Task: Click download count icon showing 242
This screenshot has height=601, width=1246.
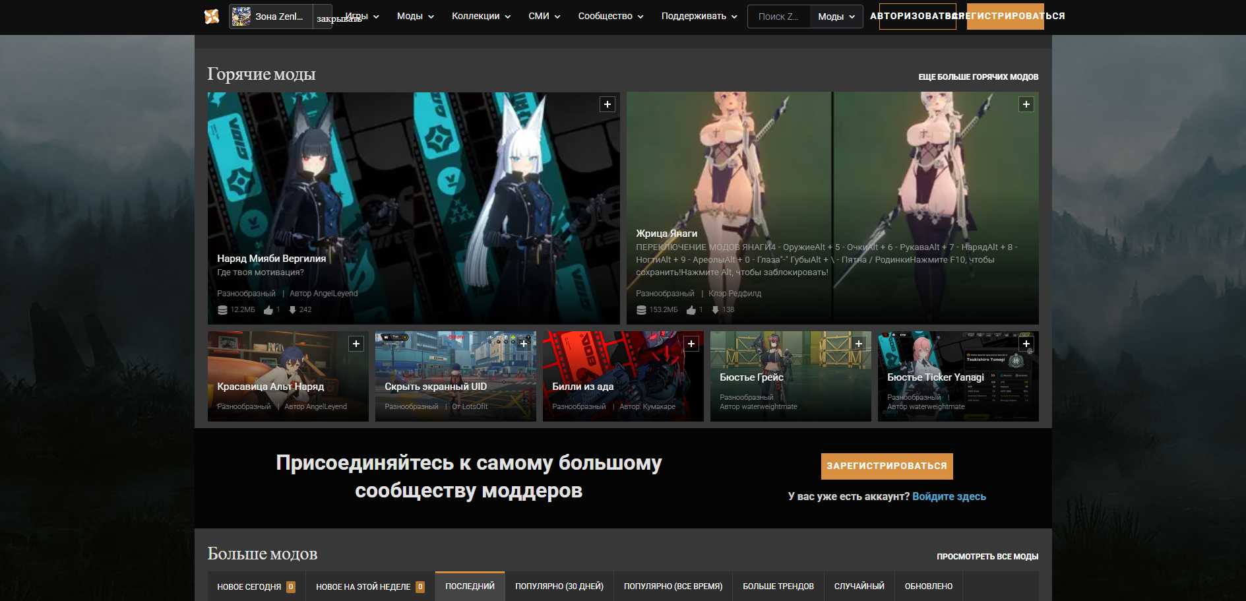Action: (293, 310)
